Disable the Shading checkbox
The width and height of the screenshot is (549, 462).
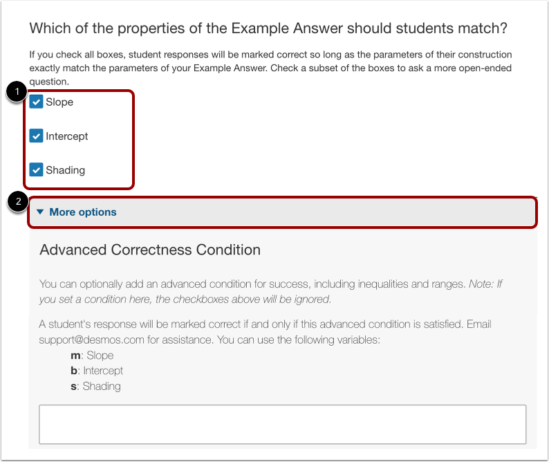tap(37, 170)
